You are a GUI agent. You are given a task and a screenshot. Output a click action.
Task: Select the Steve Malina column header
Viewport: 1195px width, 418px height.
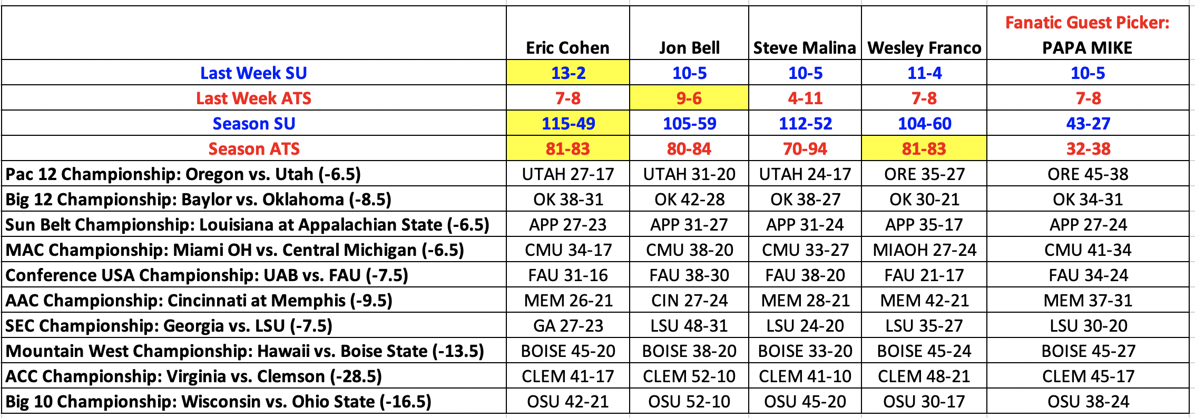click(x=805, y=47)
